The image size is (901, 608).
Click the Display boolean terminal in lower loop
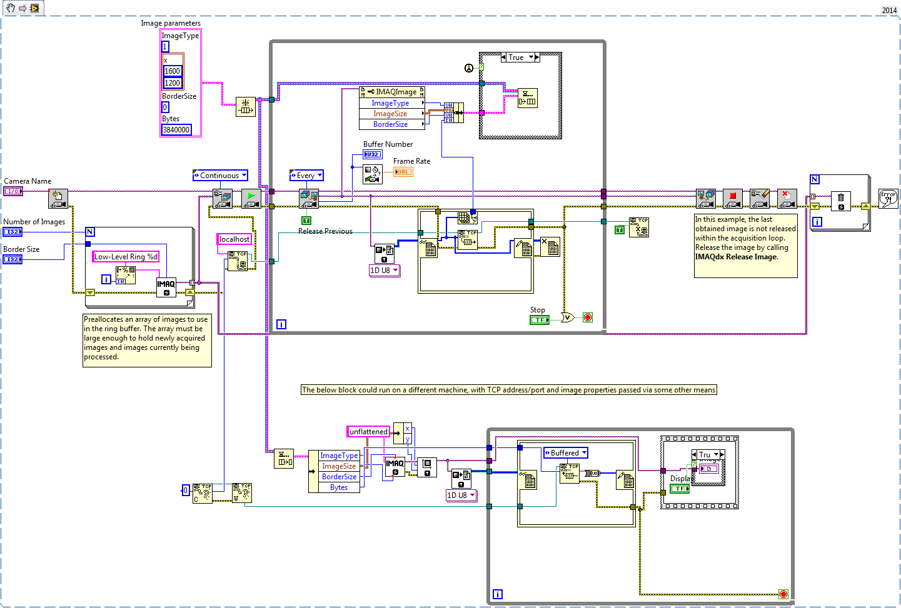point(680,489)
